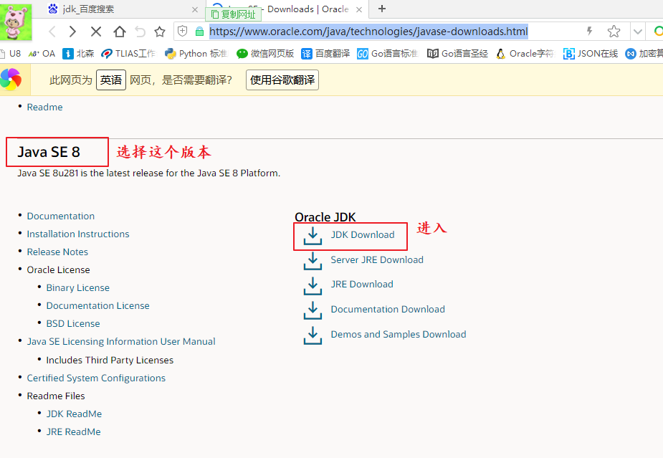Open Server JRE Download link
The width and height of the screenshot is (663, 458).
[x=376, y=260]
